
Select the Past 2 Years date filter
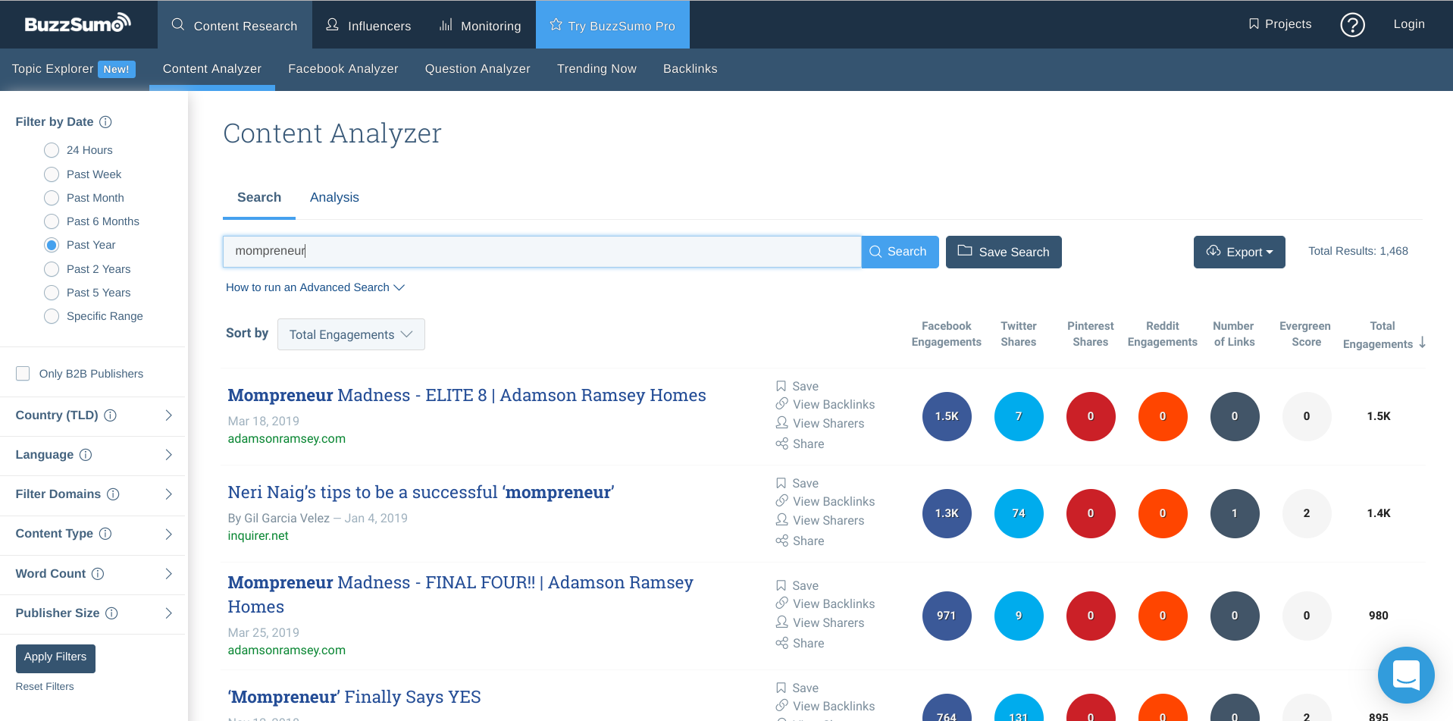point(52,269)
